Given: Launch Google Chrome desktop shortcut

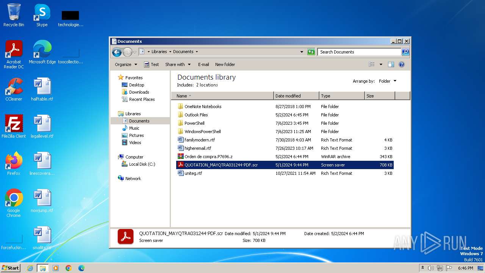Looking at the screenshot, I should pyautogui.click(x=14, y=203).
